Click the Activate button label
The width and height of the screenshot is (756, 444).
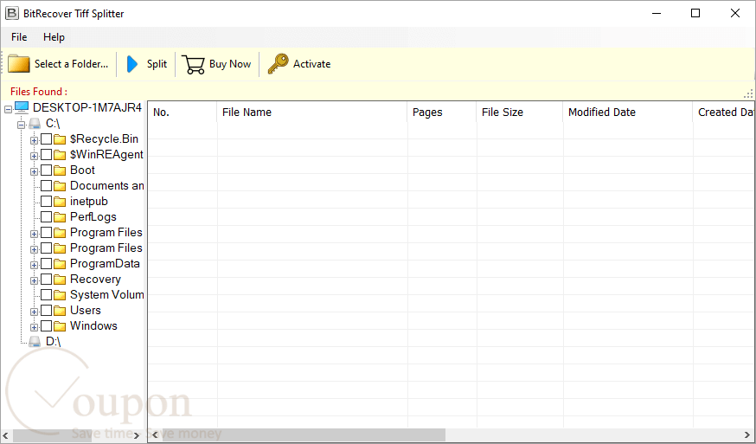[312, 64]
